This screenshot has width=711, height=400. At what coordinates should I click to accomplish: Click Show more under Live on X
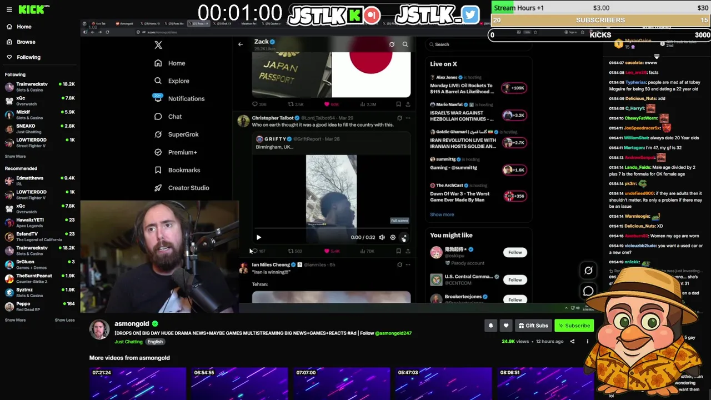pos(442,214)
